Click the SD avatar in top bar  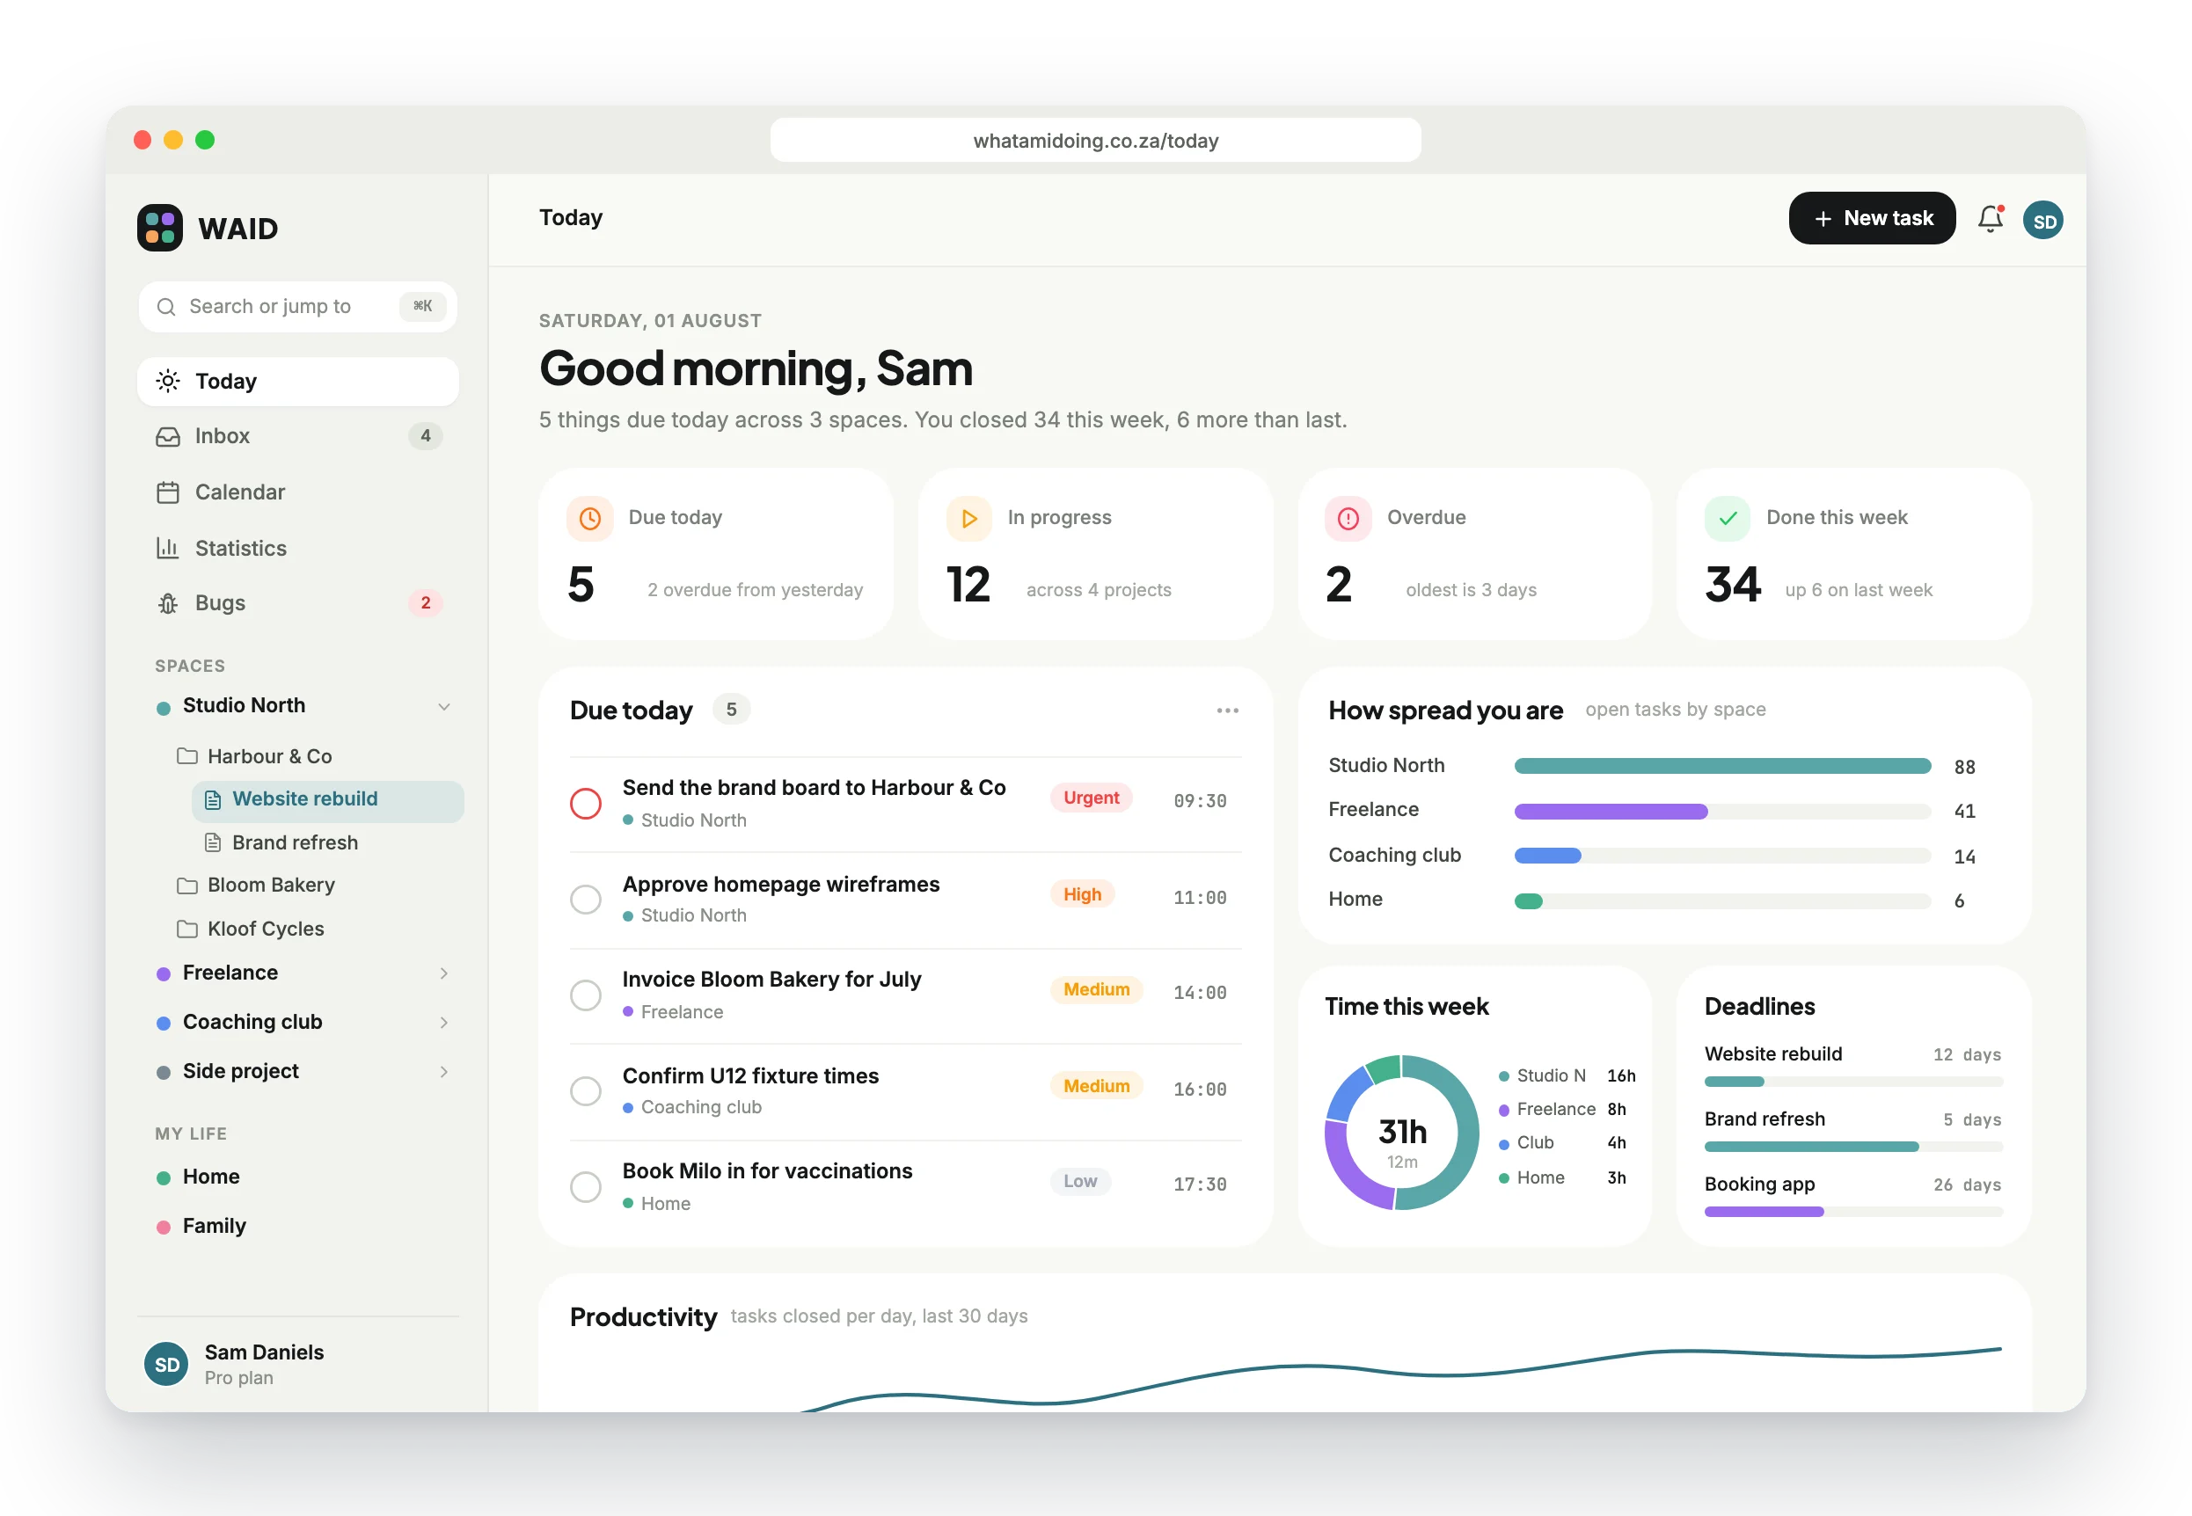click(x=2042, y=221)
